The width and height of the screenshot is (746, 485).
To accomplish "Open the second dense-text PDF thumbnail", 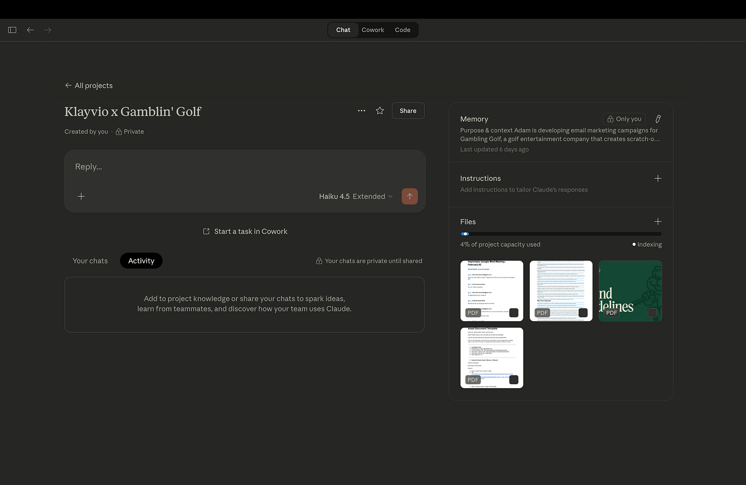I will coord(561,291).
